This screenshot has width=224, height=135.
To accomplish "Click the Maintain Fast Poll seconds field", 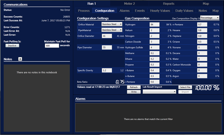I will pos(52,46).
